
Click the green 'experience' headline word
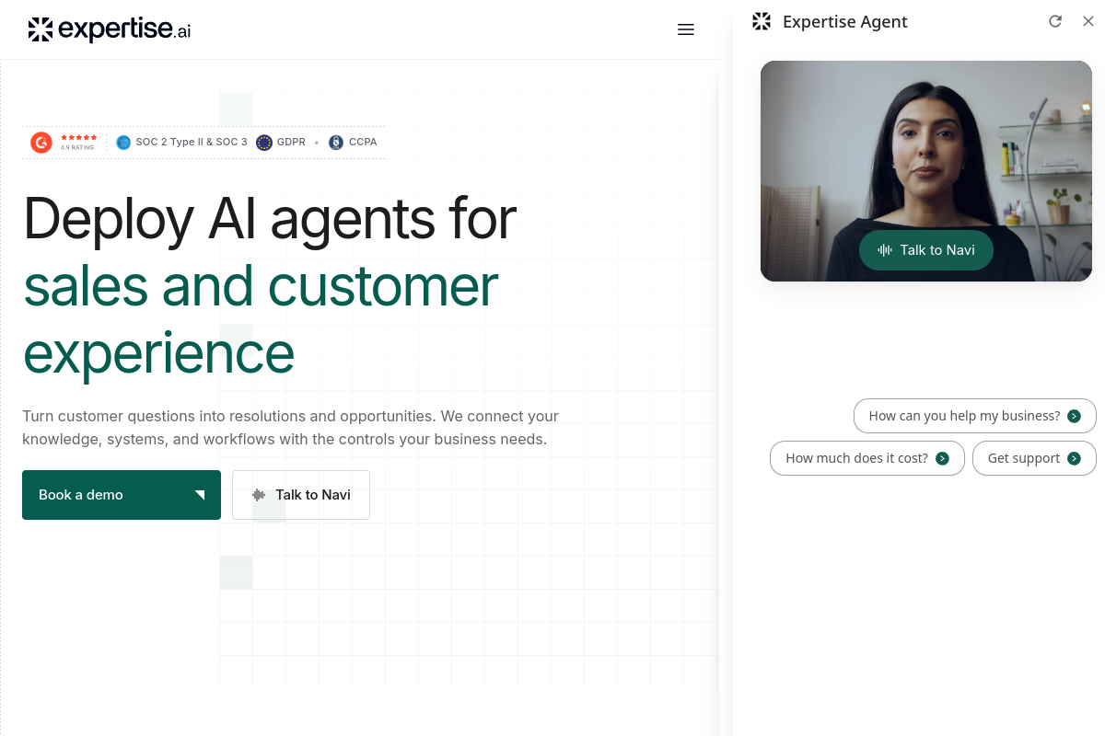point(158,354)
